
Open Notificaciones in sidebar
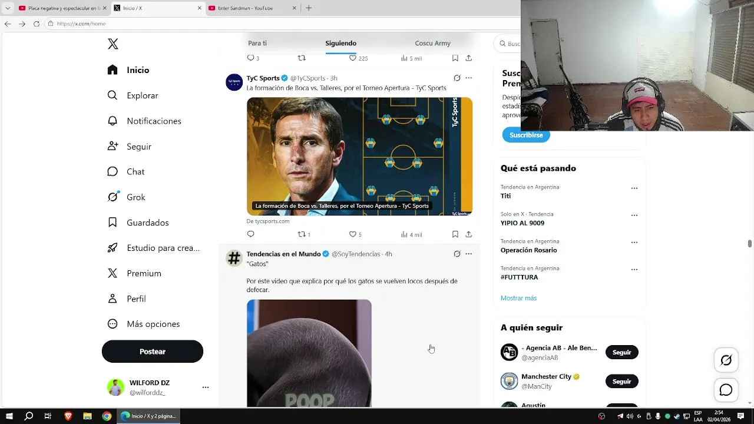pos(144,121)
